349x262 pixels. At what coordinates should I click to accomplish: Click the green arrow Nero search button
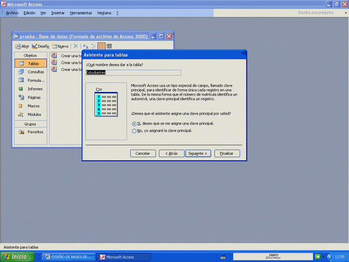318,257
